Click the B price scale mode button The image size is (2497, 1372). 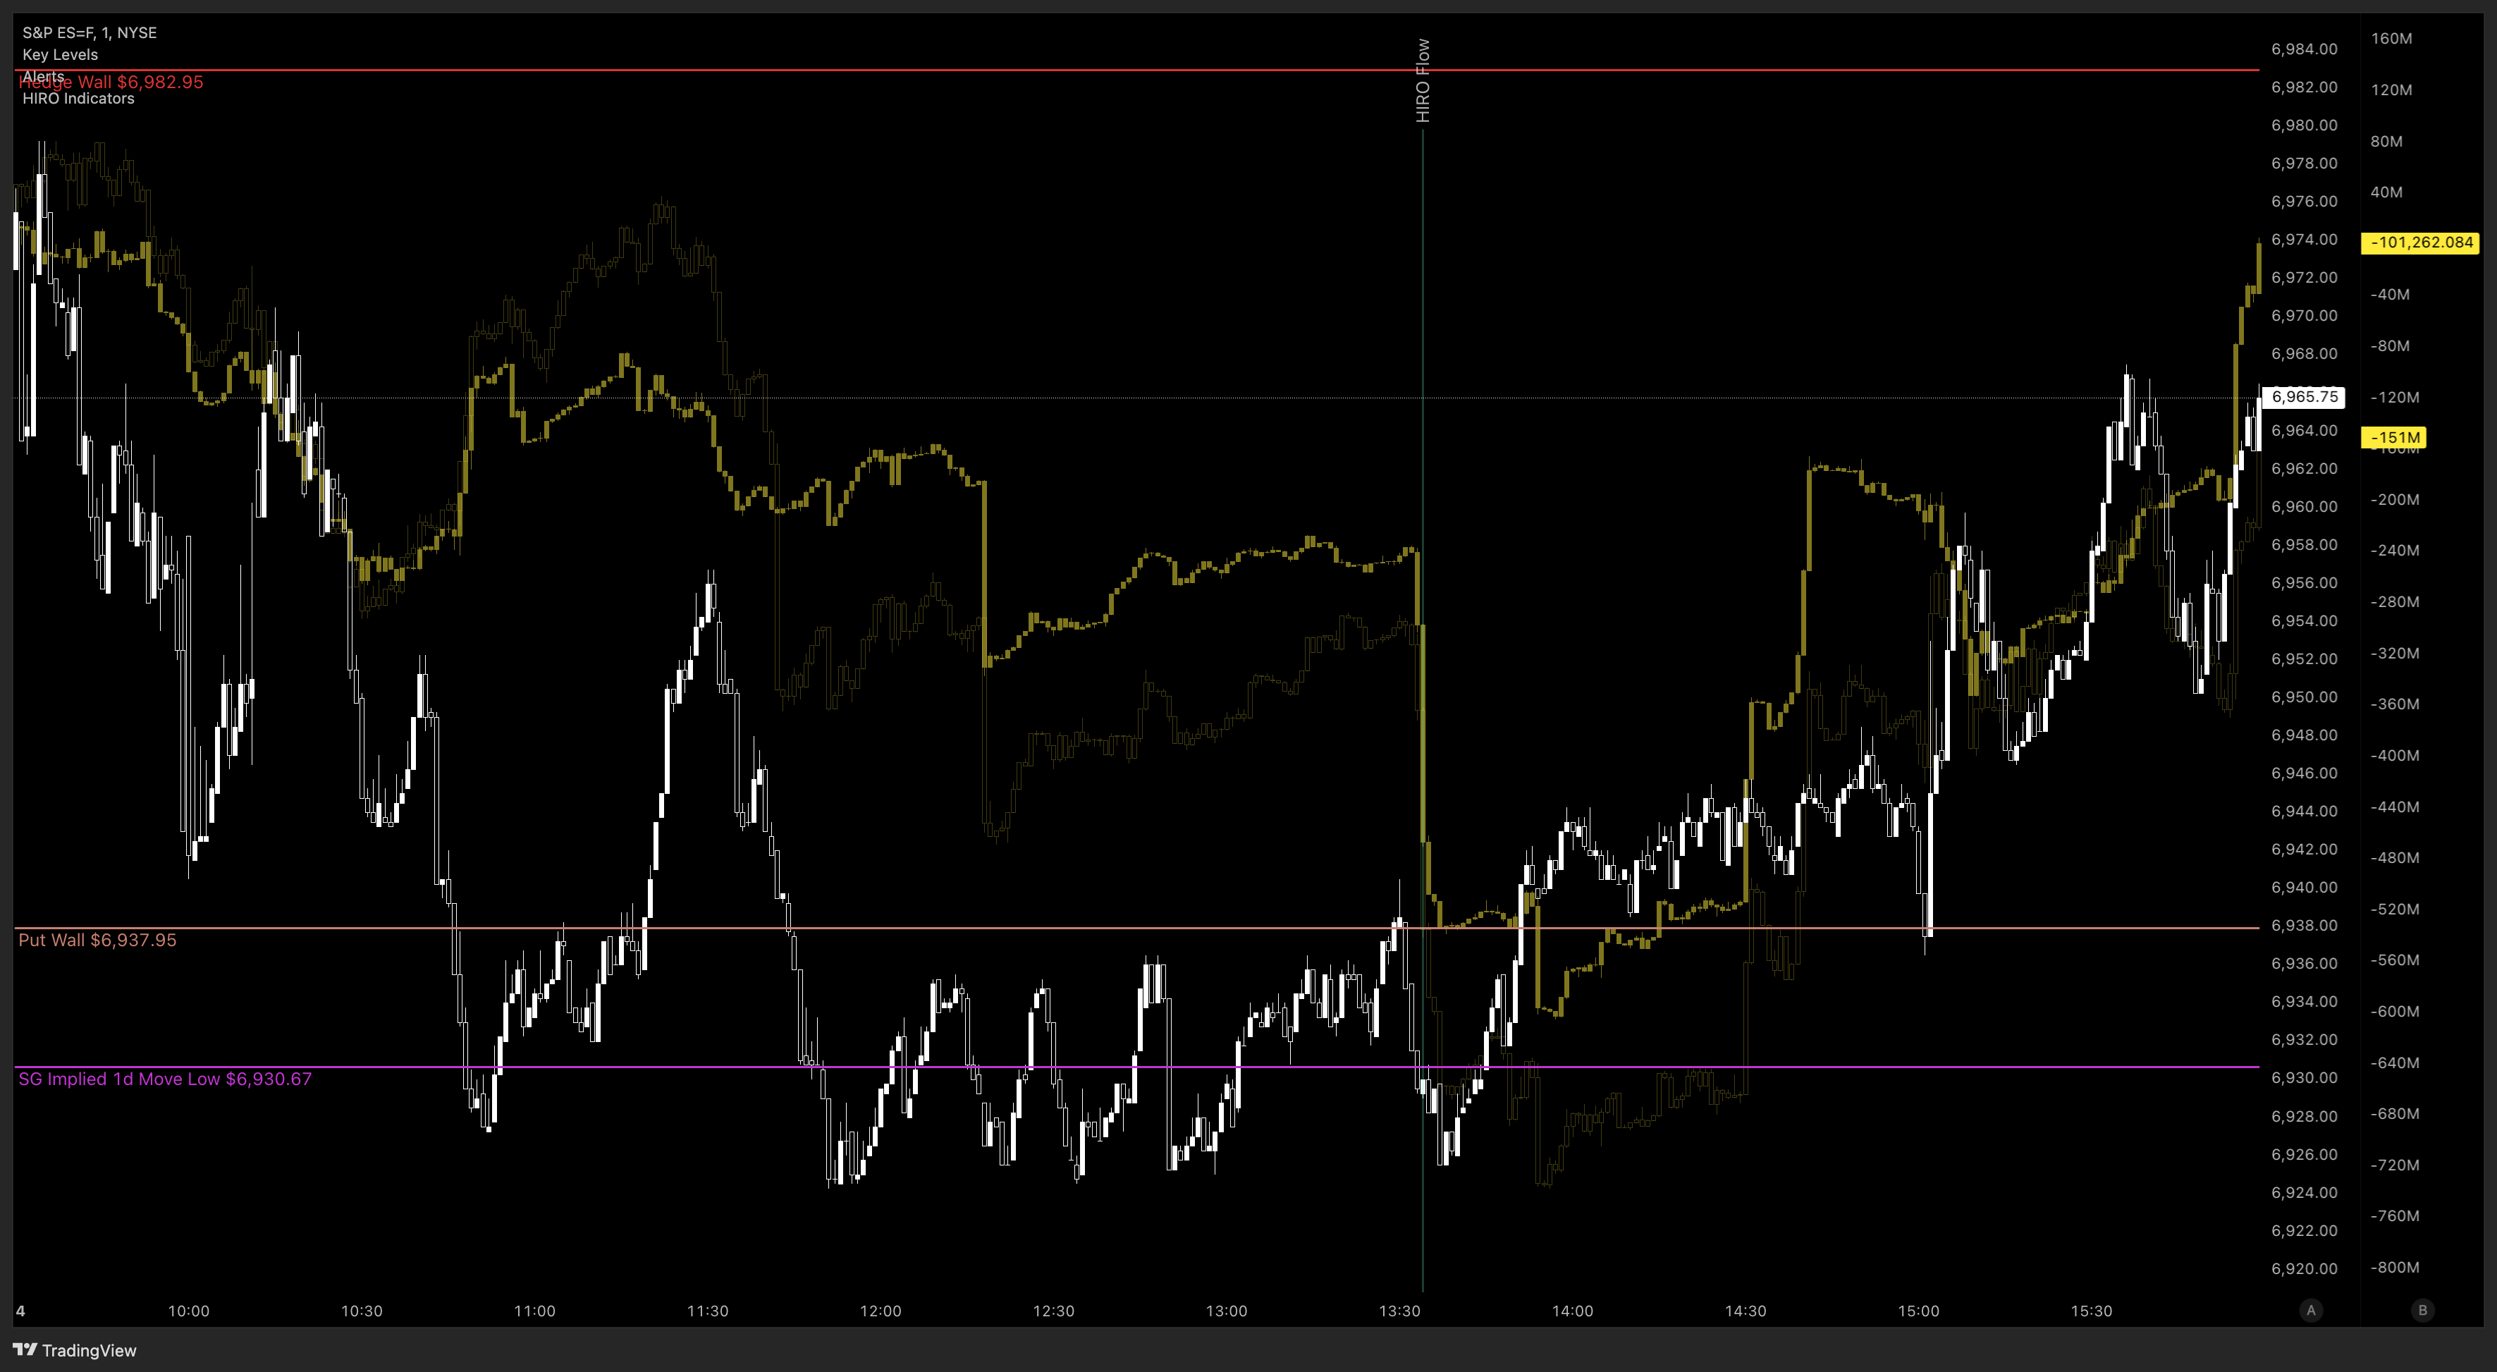coord(2422,1310)
